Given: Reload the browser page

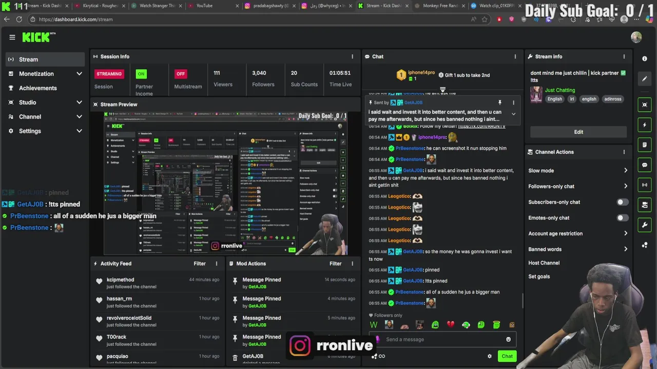Looking at the screenshot, I should (x=19, y=19).
